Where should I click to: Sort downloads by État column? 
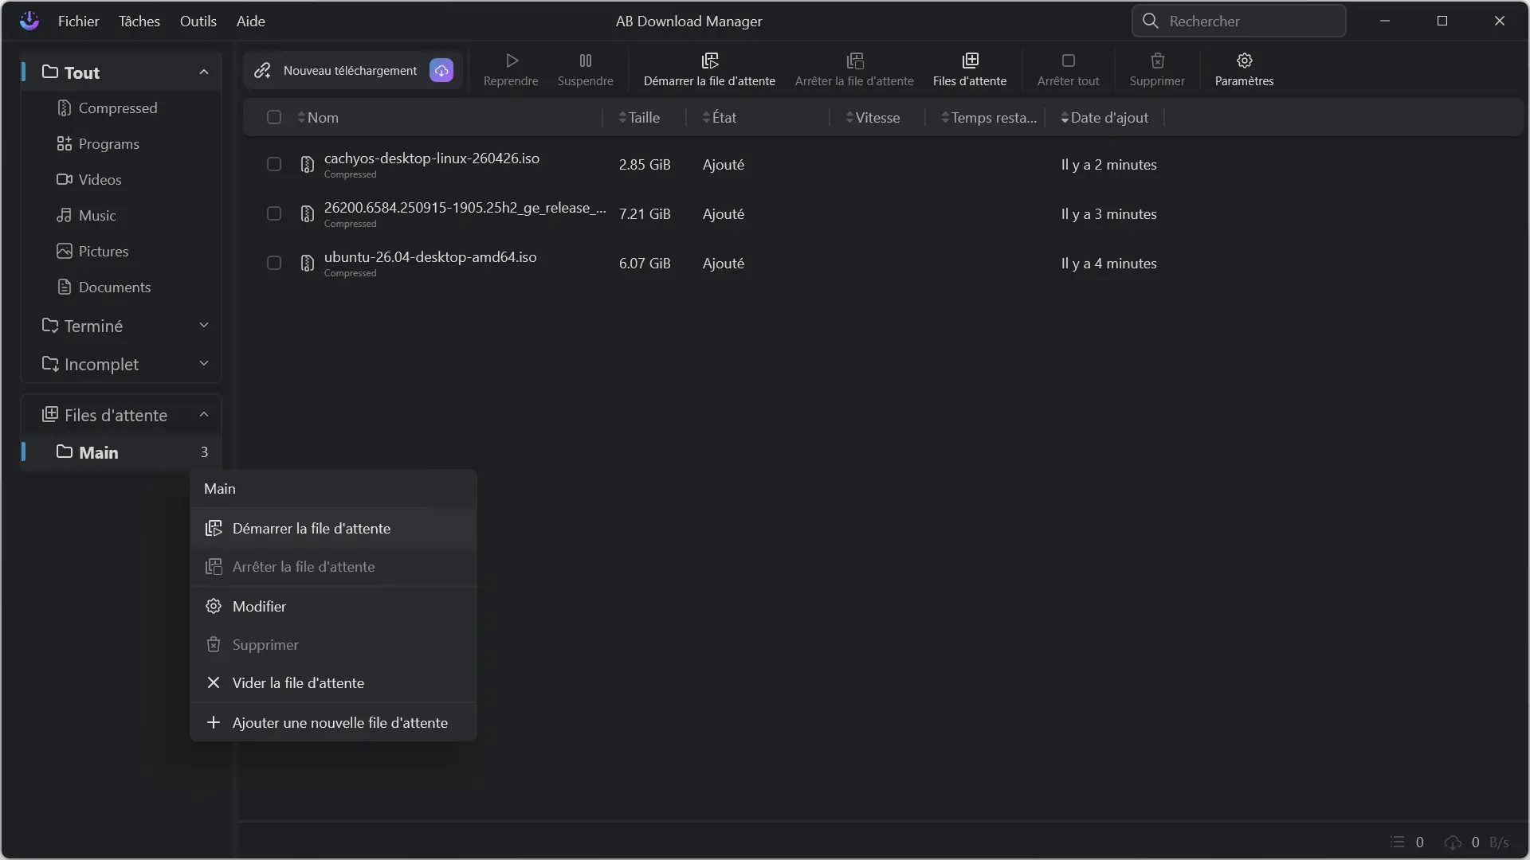[x=719, y=117]
